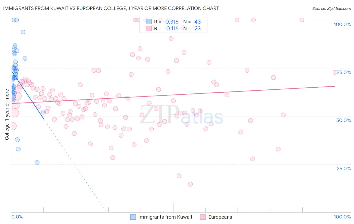Click the chart title text

tap(111, 8)
